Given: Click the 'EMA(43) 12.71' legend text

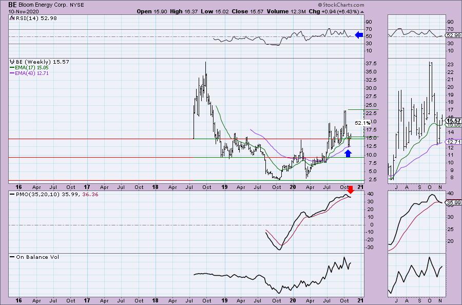Looking at the screenshot, I should (31, 73).
